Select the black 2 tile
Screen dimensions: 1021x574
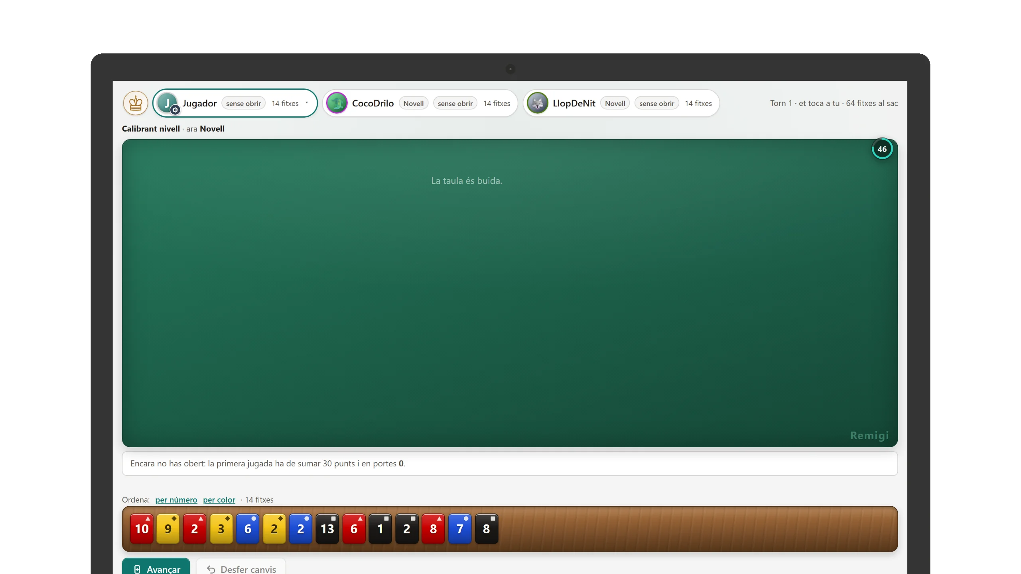coord(407,529)
